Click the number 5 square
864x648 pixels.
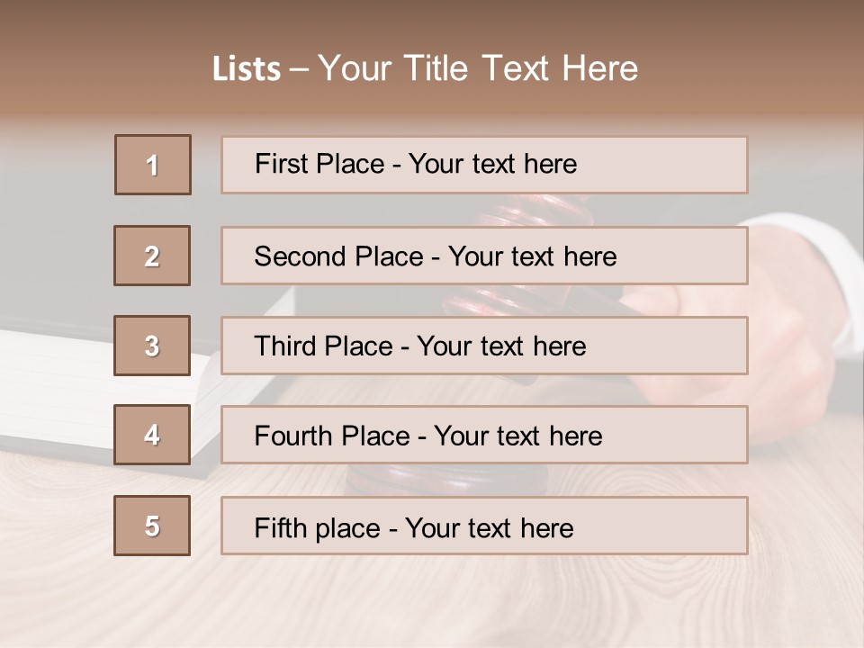pyautogui.click(x=152, y=526)
